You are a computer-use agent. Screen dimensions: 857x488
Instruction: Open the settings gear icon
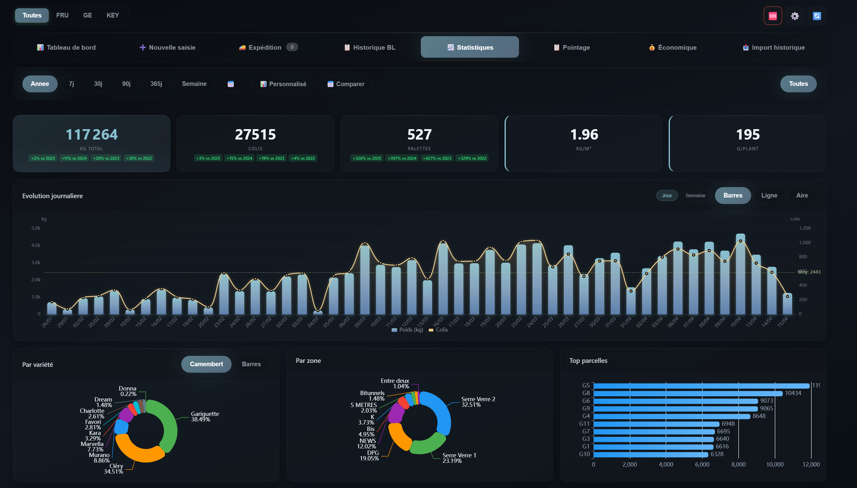tap(794, 15)
